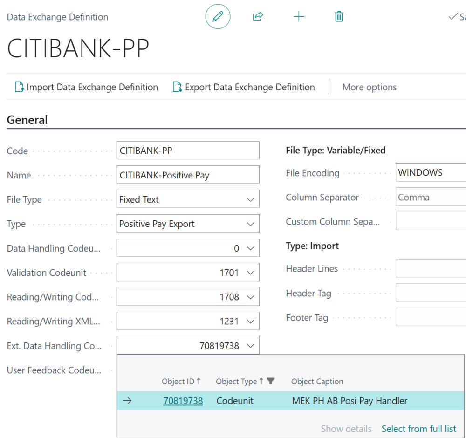Click inside the Name input field
This screenshot has width=466, height=438.
coord(188,175)
